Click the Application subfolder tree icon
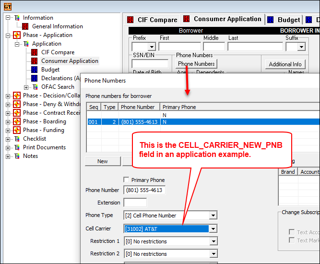The width and height of the screenshot is (320, 264). [x=26, y=44]
